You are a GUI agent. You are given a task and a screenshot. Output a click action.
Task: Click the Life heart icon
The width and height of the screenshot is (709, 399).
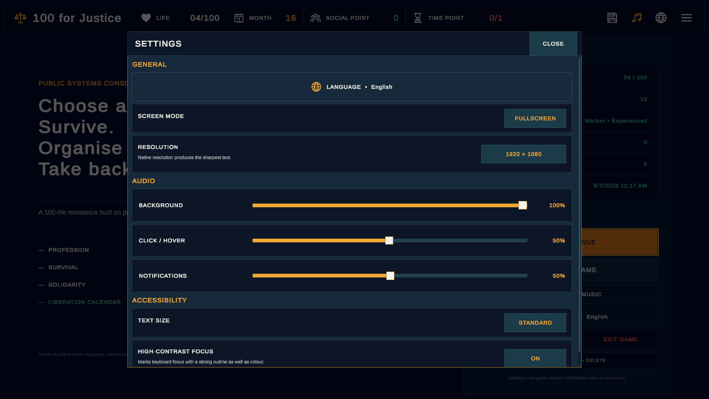(x=146, y=18)
